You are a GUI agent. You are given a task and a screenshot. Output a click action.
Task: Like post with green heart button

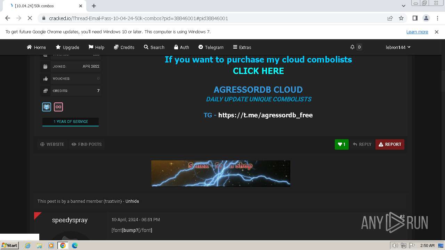pyautogui.click(x=341, y=144)
